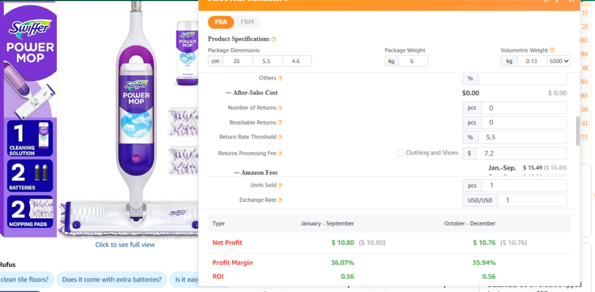This screenshot has height=292, width=595.
Task: Click the Exchange Rate input field
Action: pyautogui.click(x=532, y=200)
